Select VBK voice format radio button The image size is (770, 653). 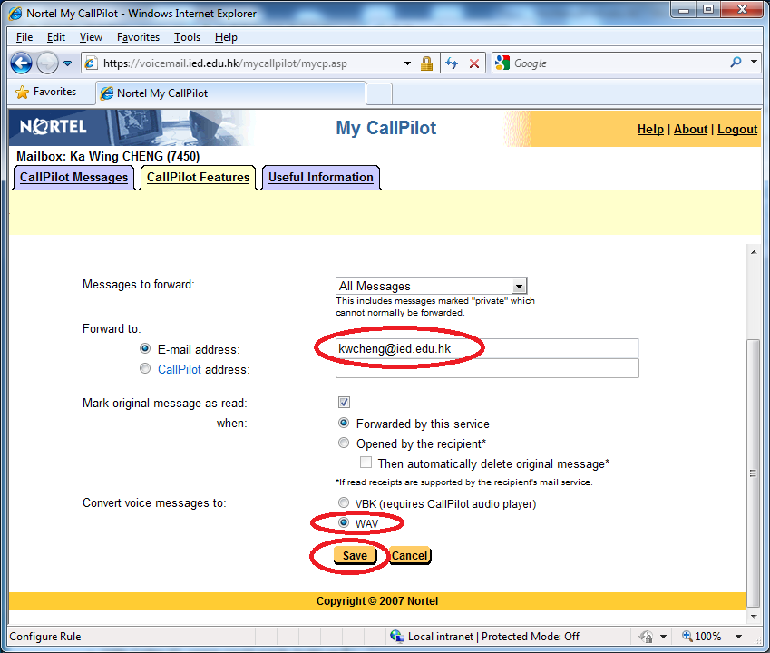[344, 502]
